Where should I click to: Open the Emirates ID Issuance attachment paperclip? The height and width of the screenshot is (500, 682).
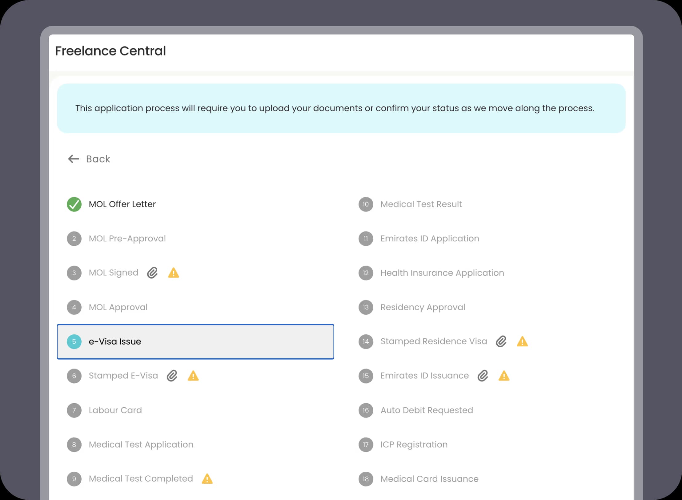click(483, 376)
